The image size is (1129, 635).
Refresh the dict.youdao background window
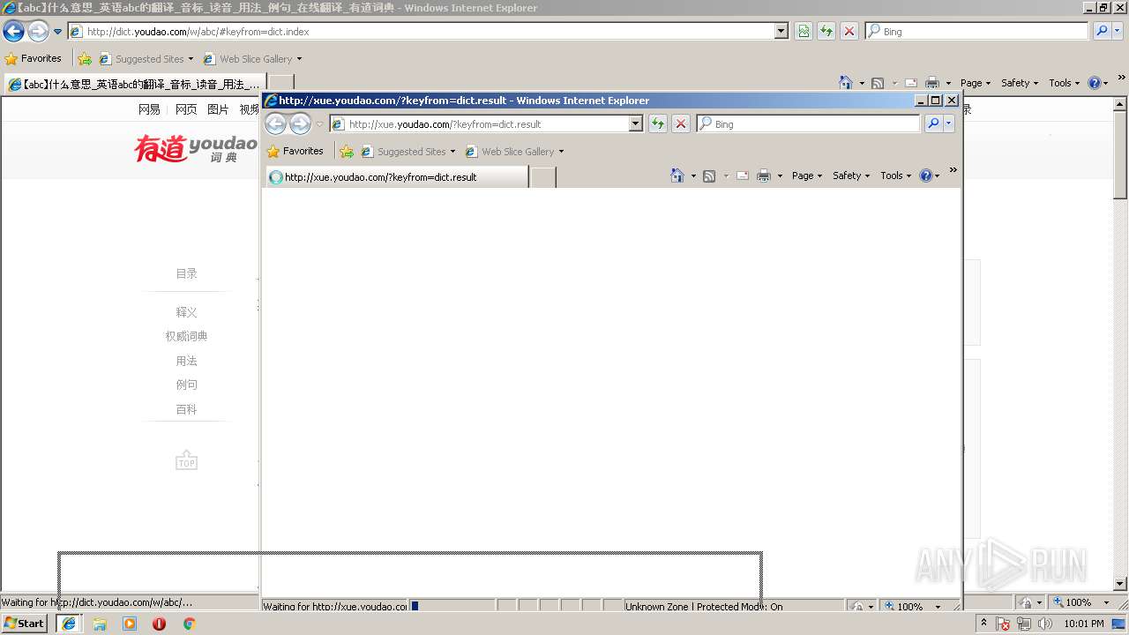coord(826,31)
